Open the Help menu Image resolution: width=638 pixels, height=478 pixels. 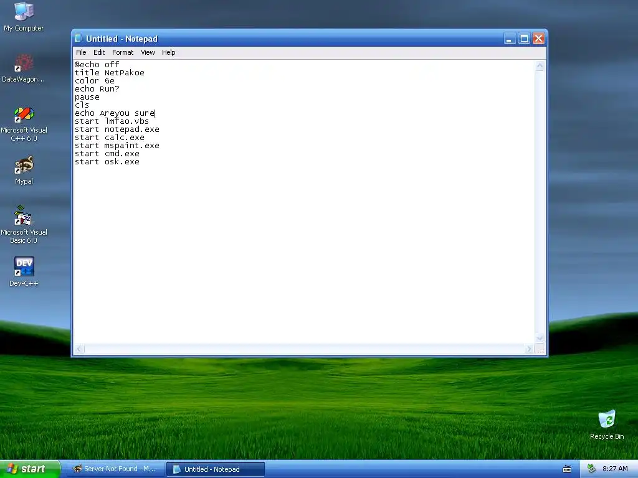click(168, 52)
